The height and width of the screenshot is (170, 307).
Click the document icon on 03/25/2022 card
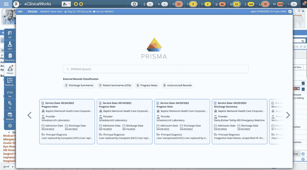click(215, 103)
